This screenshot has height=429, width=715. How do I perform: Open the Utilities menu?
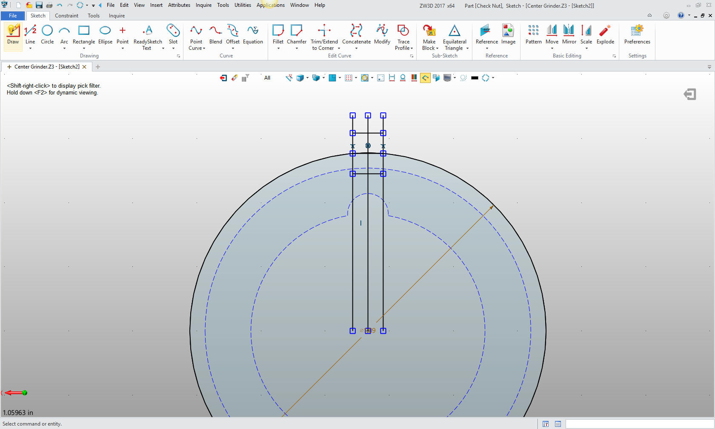(243, 5)
